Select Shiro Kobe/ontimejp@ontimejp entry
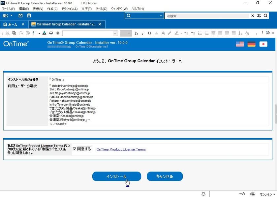Screen dimensions: 277x197 click(69, 89)
